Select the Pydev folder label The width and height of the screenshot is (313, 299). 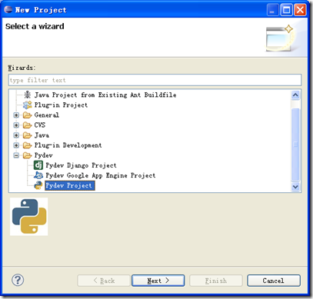click(x=44, y=155)
